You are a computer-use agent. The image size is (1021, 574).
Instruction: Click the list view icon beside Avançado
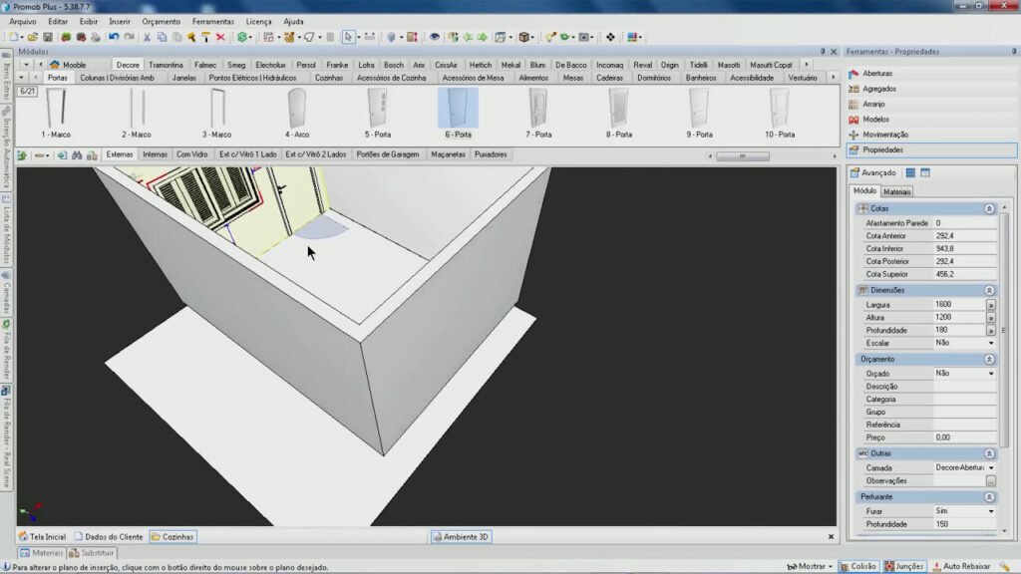tap(910, 173)
